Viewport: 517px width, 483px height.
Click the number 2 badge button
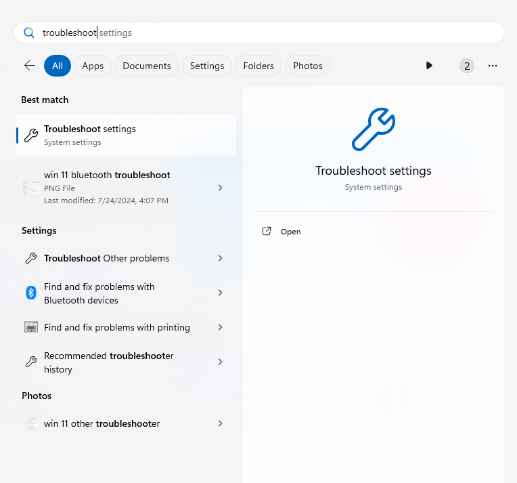click(x=467, y=66)
